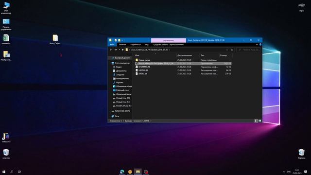Screen dimensions: 311x175
Task: Switch to the Вид ribbon tab
Action: click(147, 45)
